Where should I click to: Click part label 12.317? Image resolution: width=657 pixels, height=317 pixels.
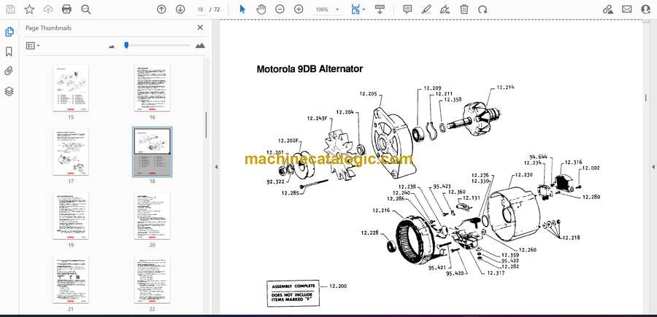tap(496, 273)
